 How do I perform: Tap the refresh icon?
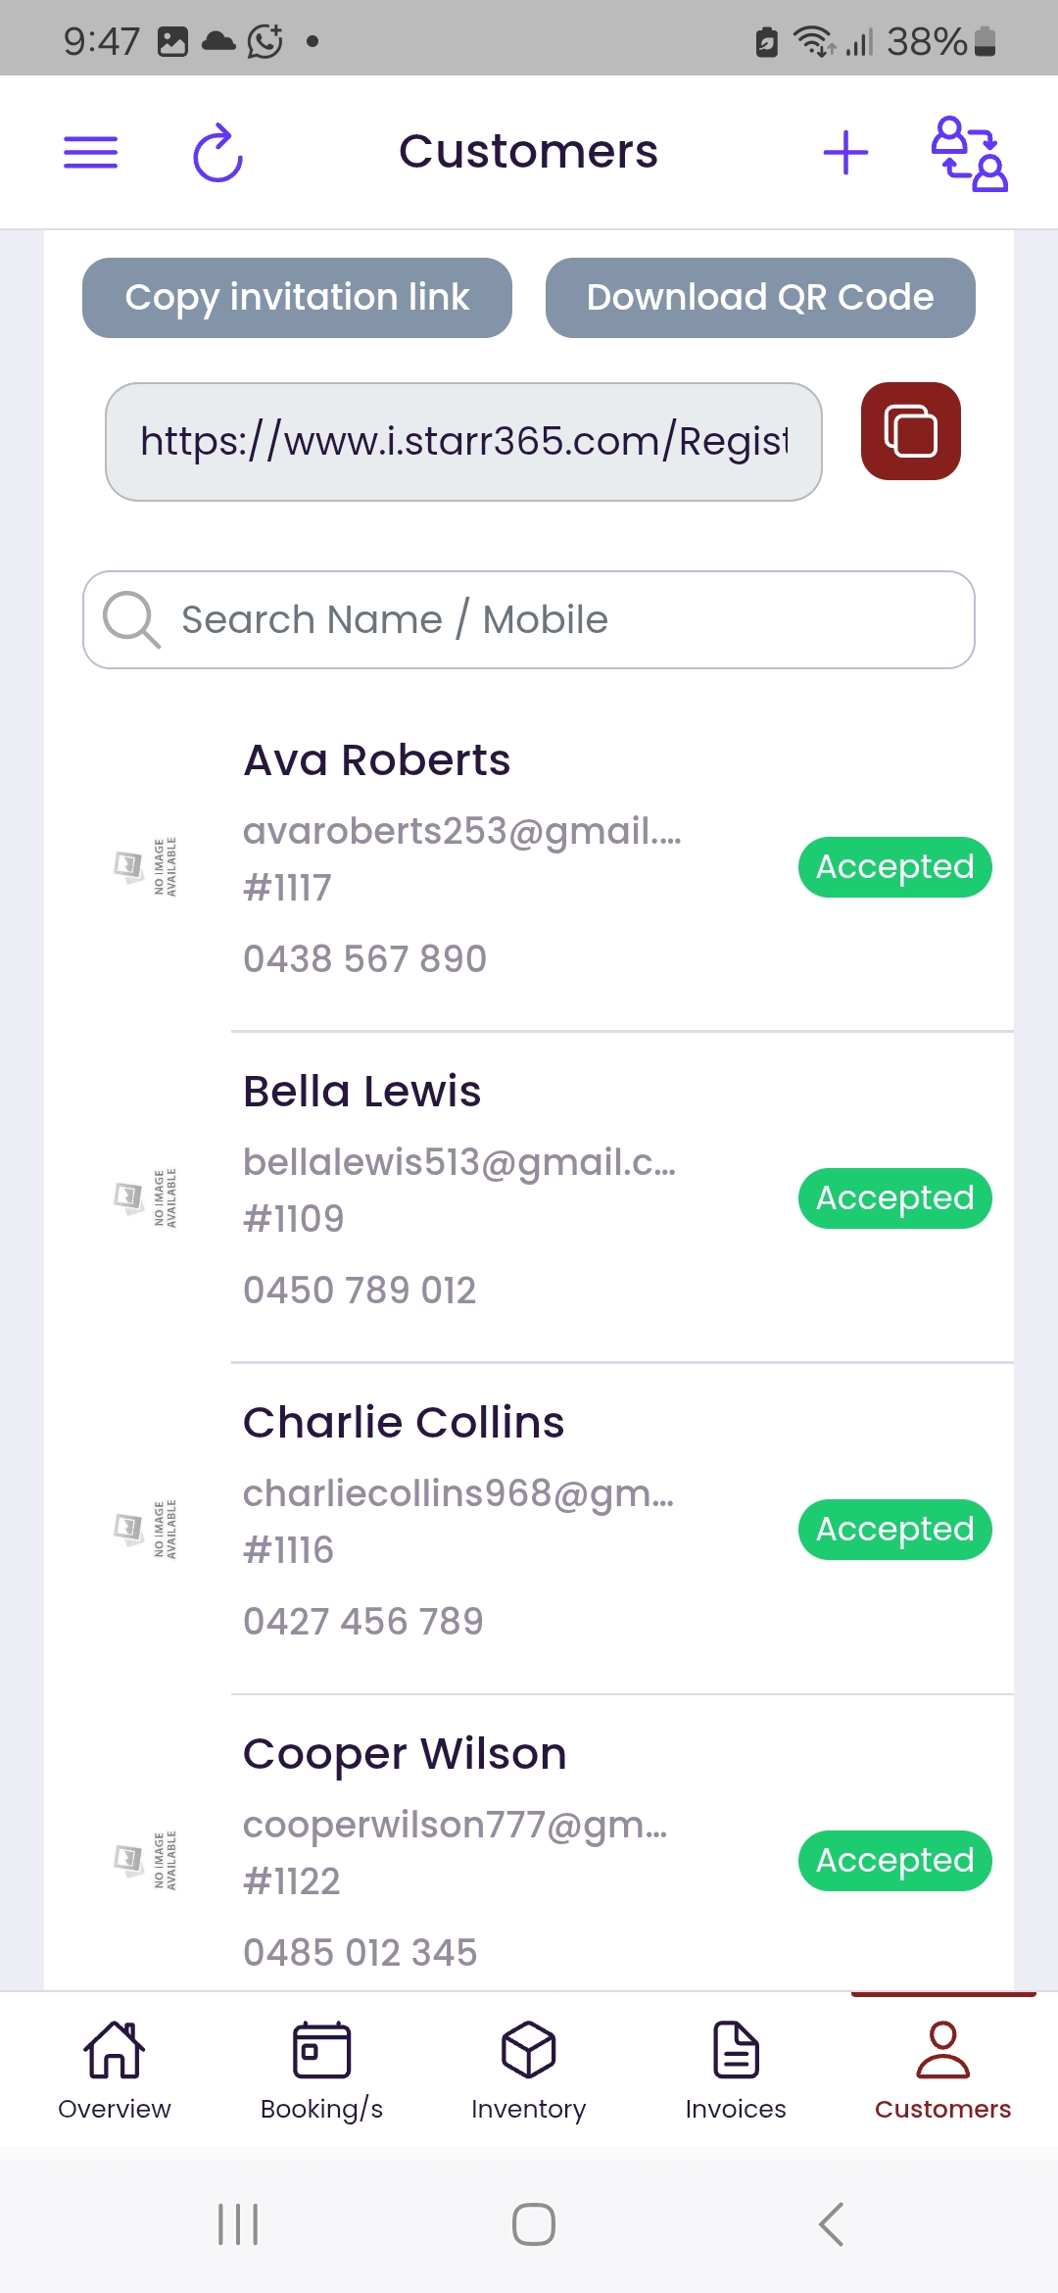(217, 153)
